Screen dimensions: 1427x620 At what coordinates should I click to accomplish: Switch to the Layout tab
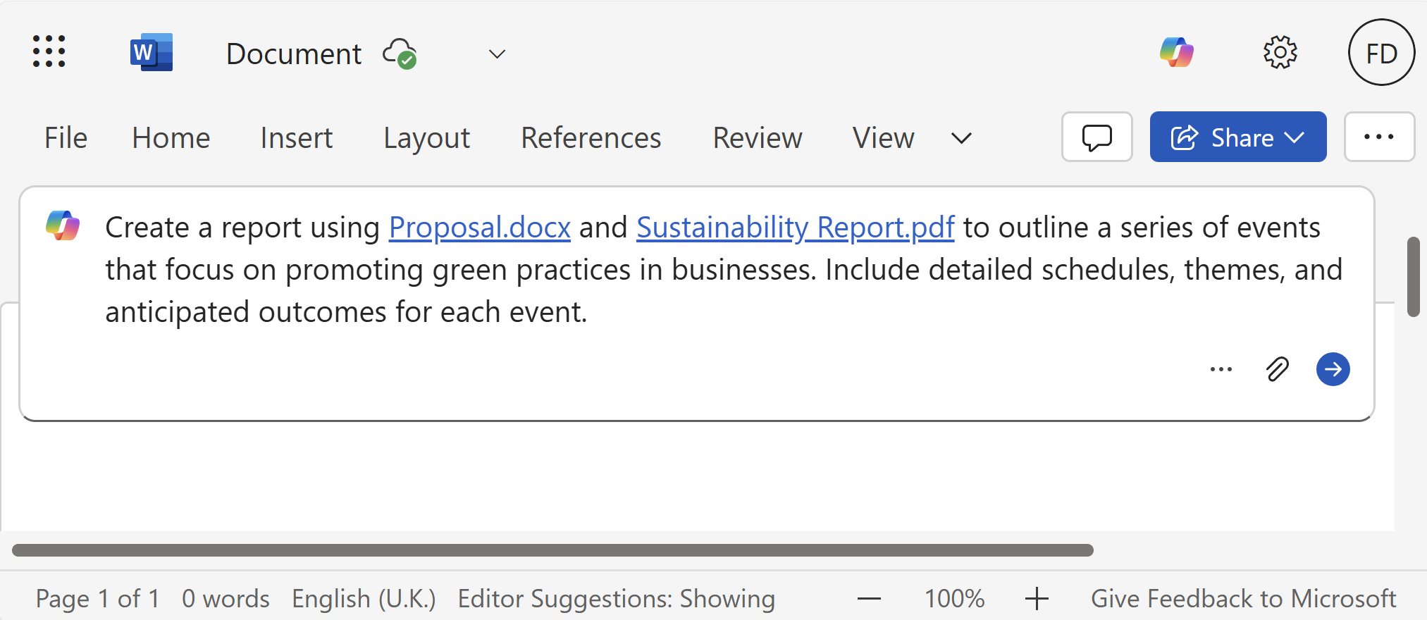(x=427, y=139)
